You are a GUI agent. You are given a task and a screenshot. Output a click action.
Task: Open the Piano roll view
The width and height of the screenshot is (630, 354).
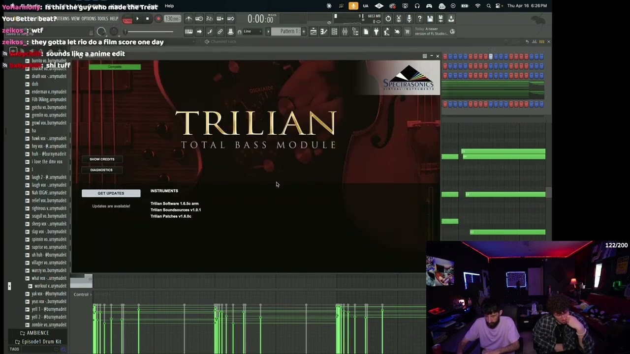click(x=324, y=31)
